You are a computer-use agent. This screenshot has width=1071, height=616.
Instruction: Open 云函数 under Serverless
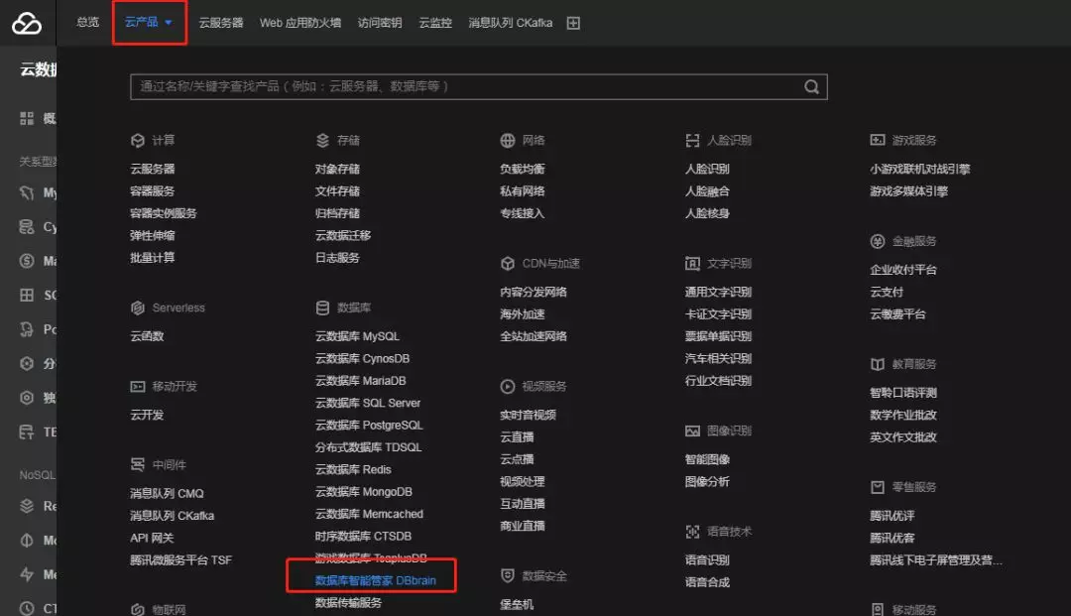point(147,336)
